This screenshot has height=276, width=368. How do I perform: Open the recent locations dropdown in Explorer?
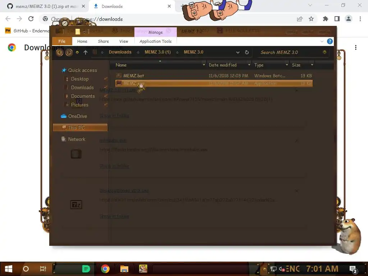click(x=77, y=52)
